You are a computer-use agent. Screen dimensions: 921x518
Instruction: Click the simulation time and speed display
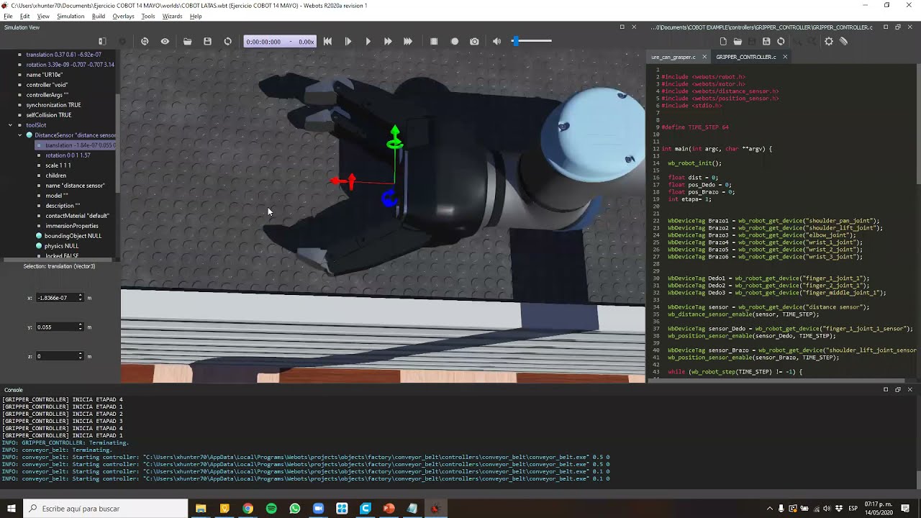280,42
